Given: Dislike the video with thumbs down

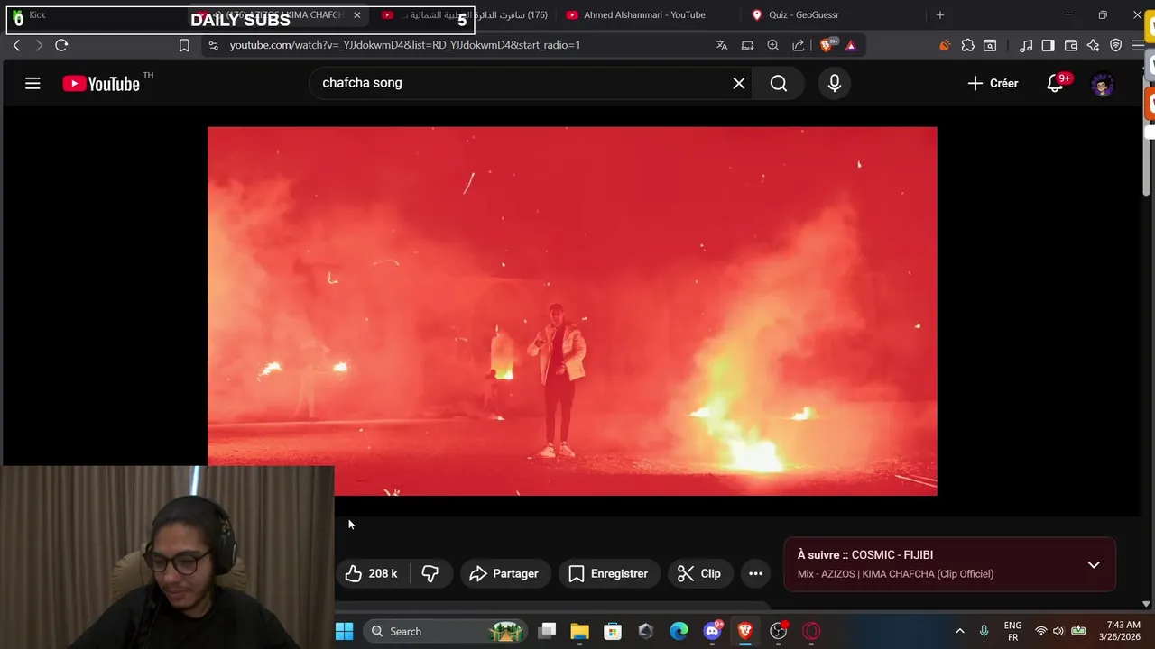Looking at the screenshot, I should point(430,573).
